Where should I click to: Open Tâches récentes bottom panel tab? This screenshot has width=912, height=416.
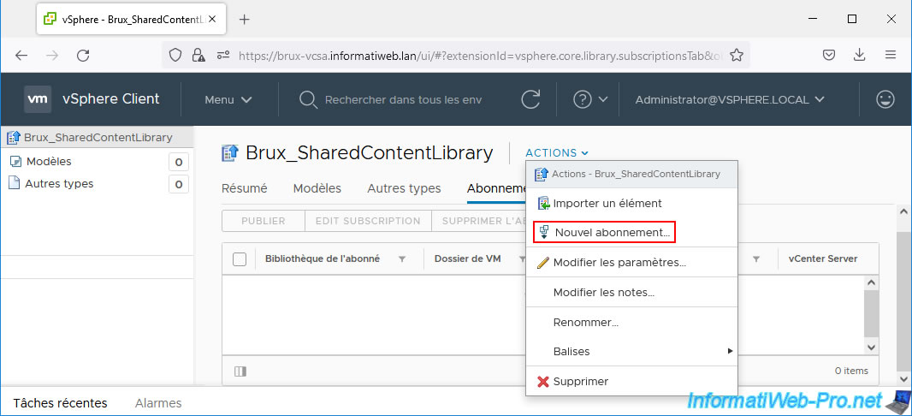tap(60, 402)
